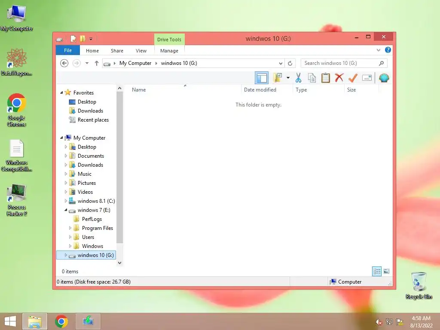Collapse the Favorites group
The width and height of the screenshot is (440, 330).
[61, 93]
